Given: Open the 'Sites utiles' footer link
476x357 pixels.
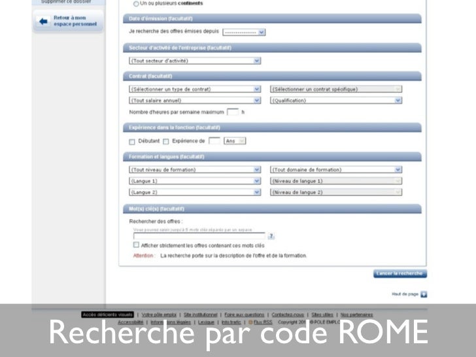Looking at the screenshot, I should coord(322,314).
